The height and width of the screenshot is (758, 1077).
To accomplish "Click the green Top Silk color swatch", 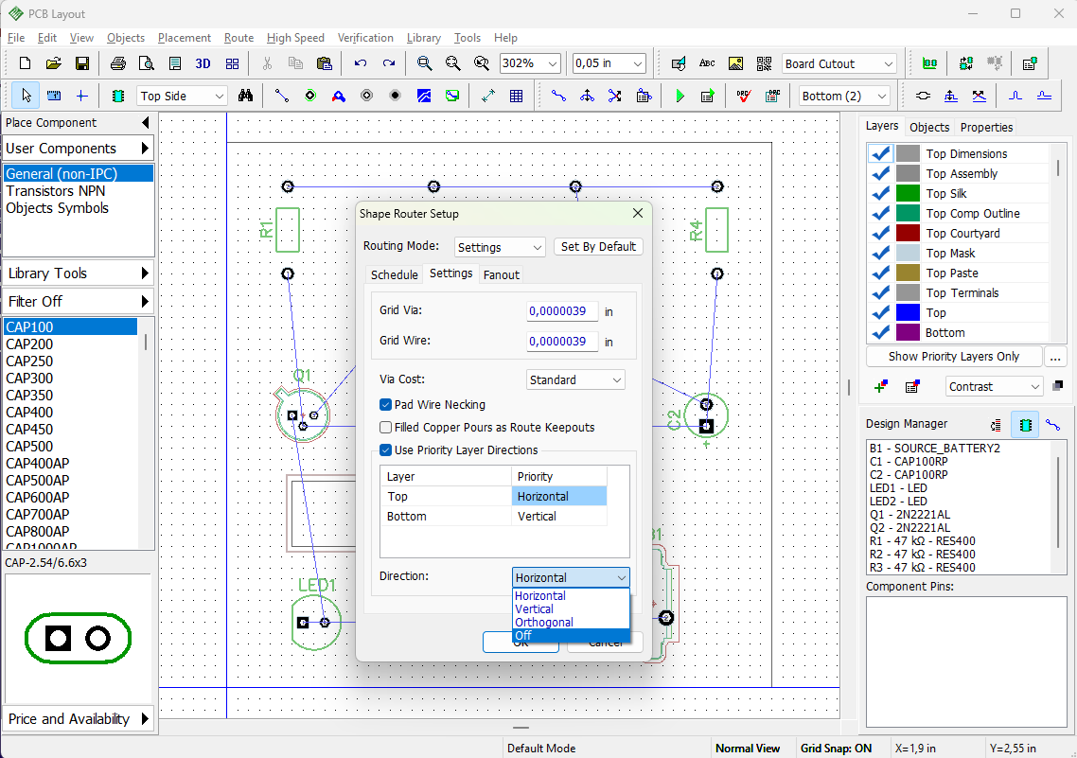I will (x=908, y=194).
